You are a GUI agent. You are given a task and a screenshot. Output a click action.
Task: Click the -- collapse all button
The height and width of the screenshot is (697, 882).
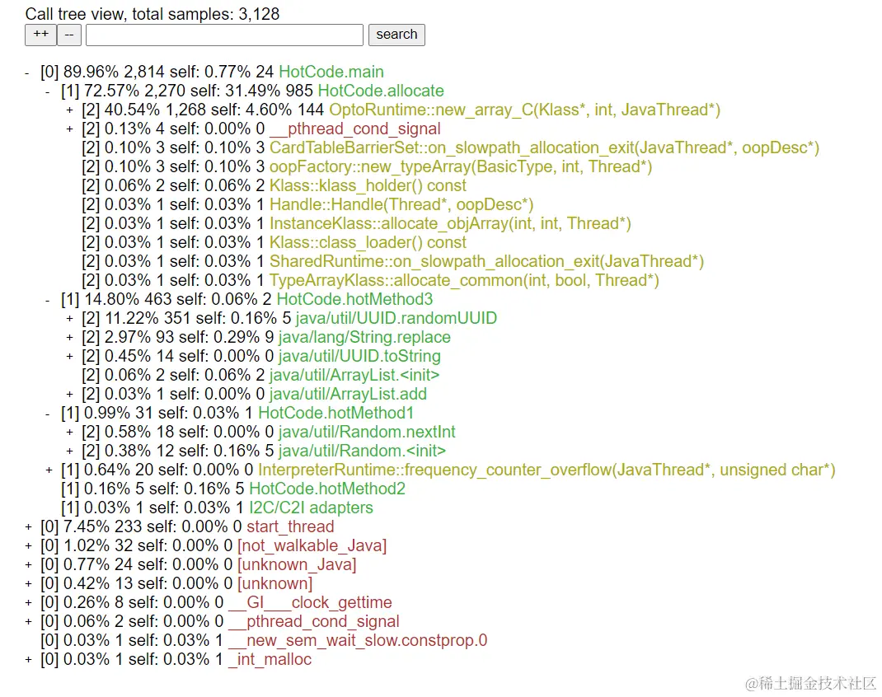click(x=69, y=35)
